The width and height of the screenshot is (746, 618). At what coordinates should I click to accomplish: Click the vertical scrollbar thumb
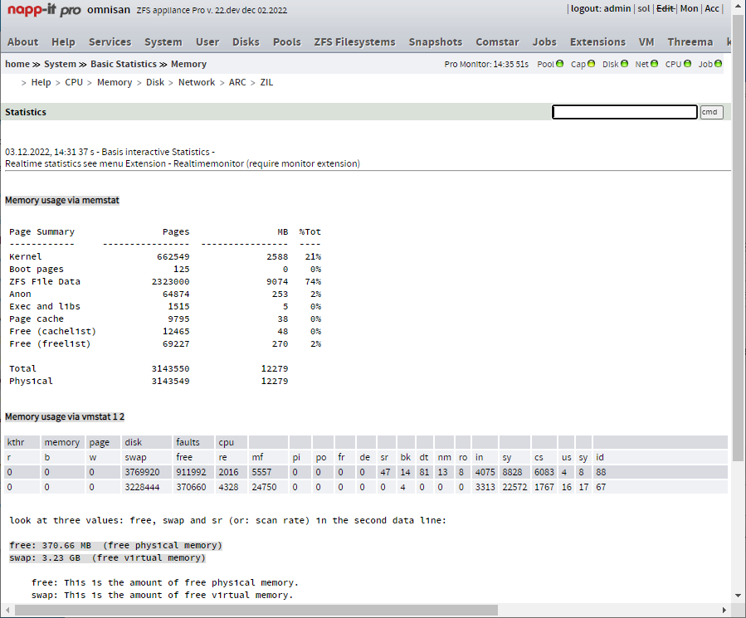tap(738, 237)
